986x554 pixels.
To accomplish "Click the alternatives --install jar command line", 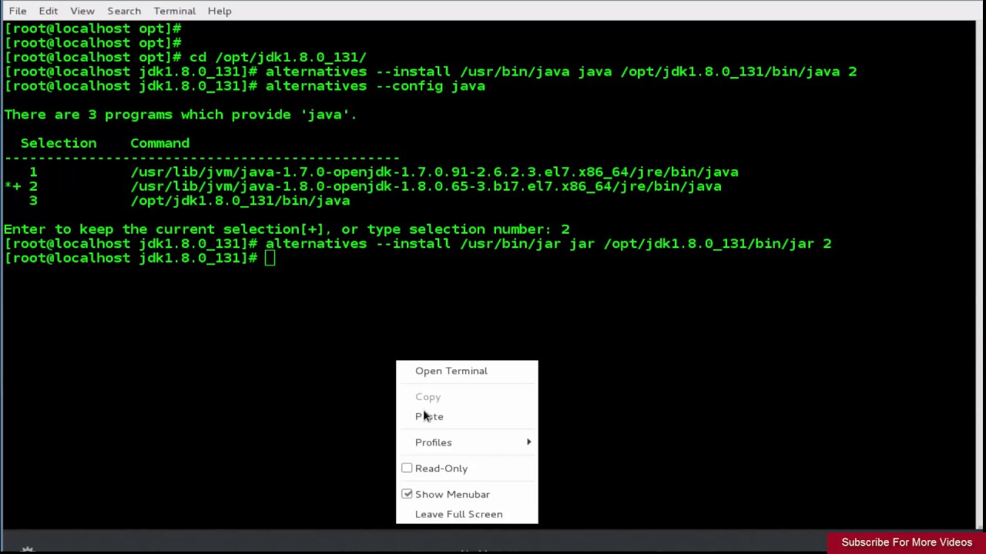I will click(x=418, y=244).
